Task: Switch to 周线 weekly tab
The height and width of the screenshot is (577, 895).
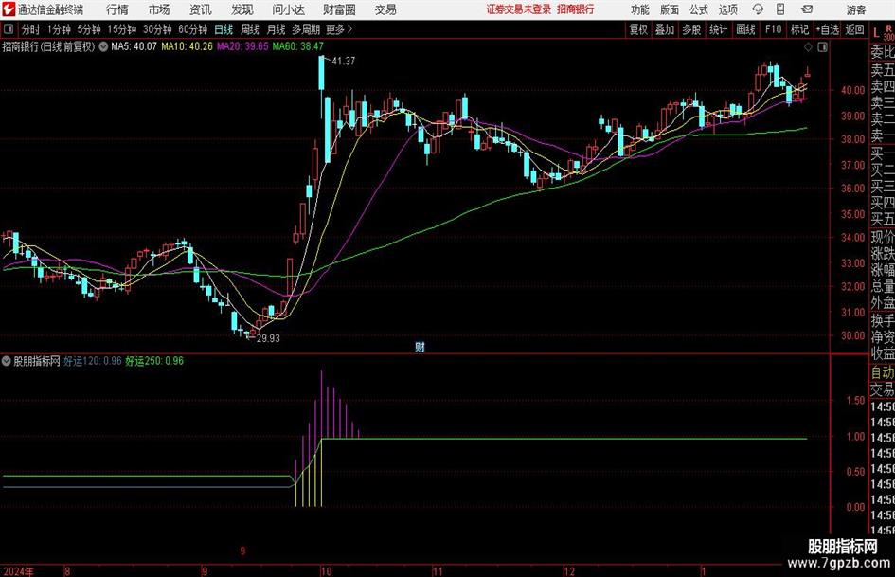Action: click(250, 29)
